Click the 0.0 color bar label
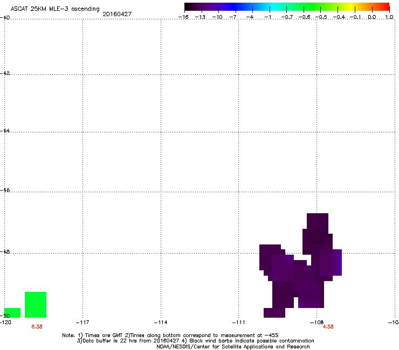The image size is (399, 350). point(372,17)
